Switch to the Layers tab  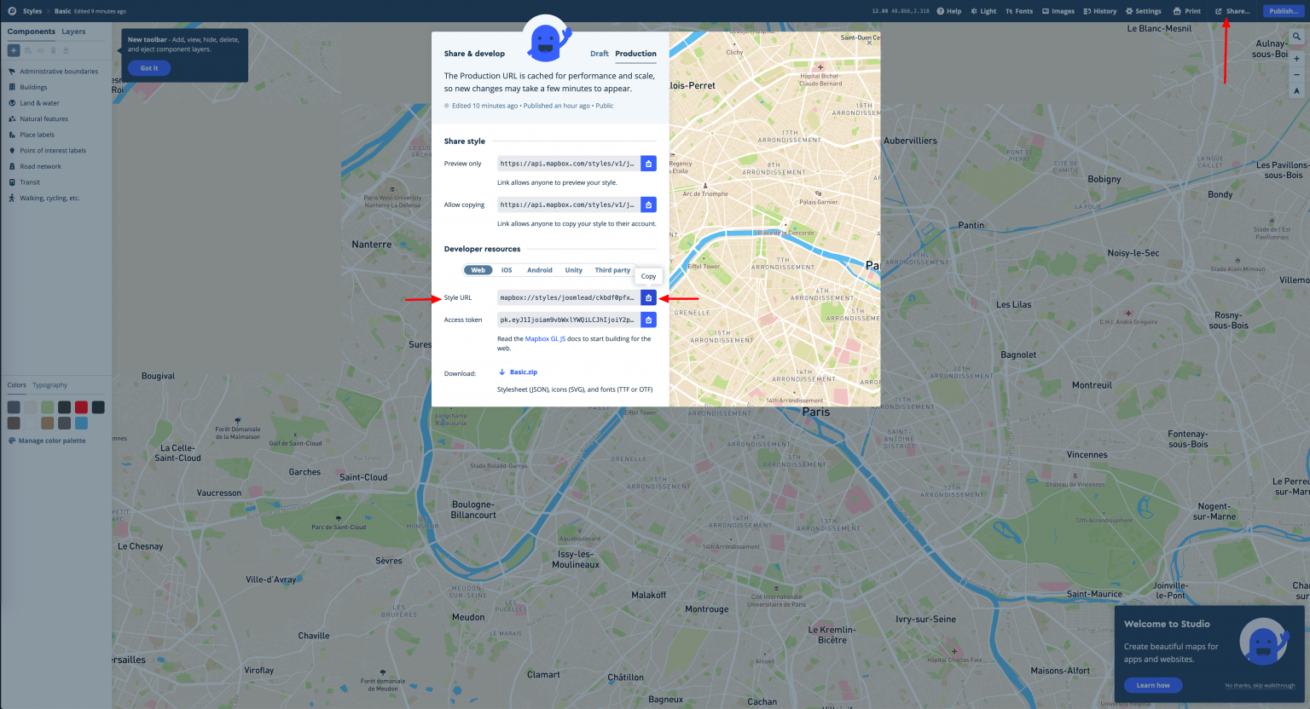pyautogui.click(x=73, y=32)
